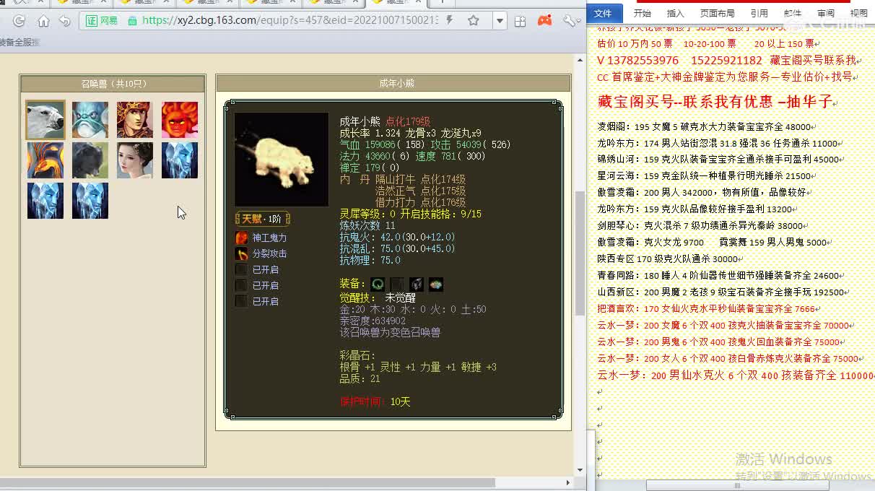Image resolution: width=875 pixels, height=491 pixels.
Task: Open the browser extensions grid icon
Action: coord(520,21)
